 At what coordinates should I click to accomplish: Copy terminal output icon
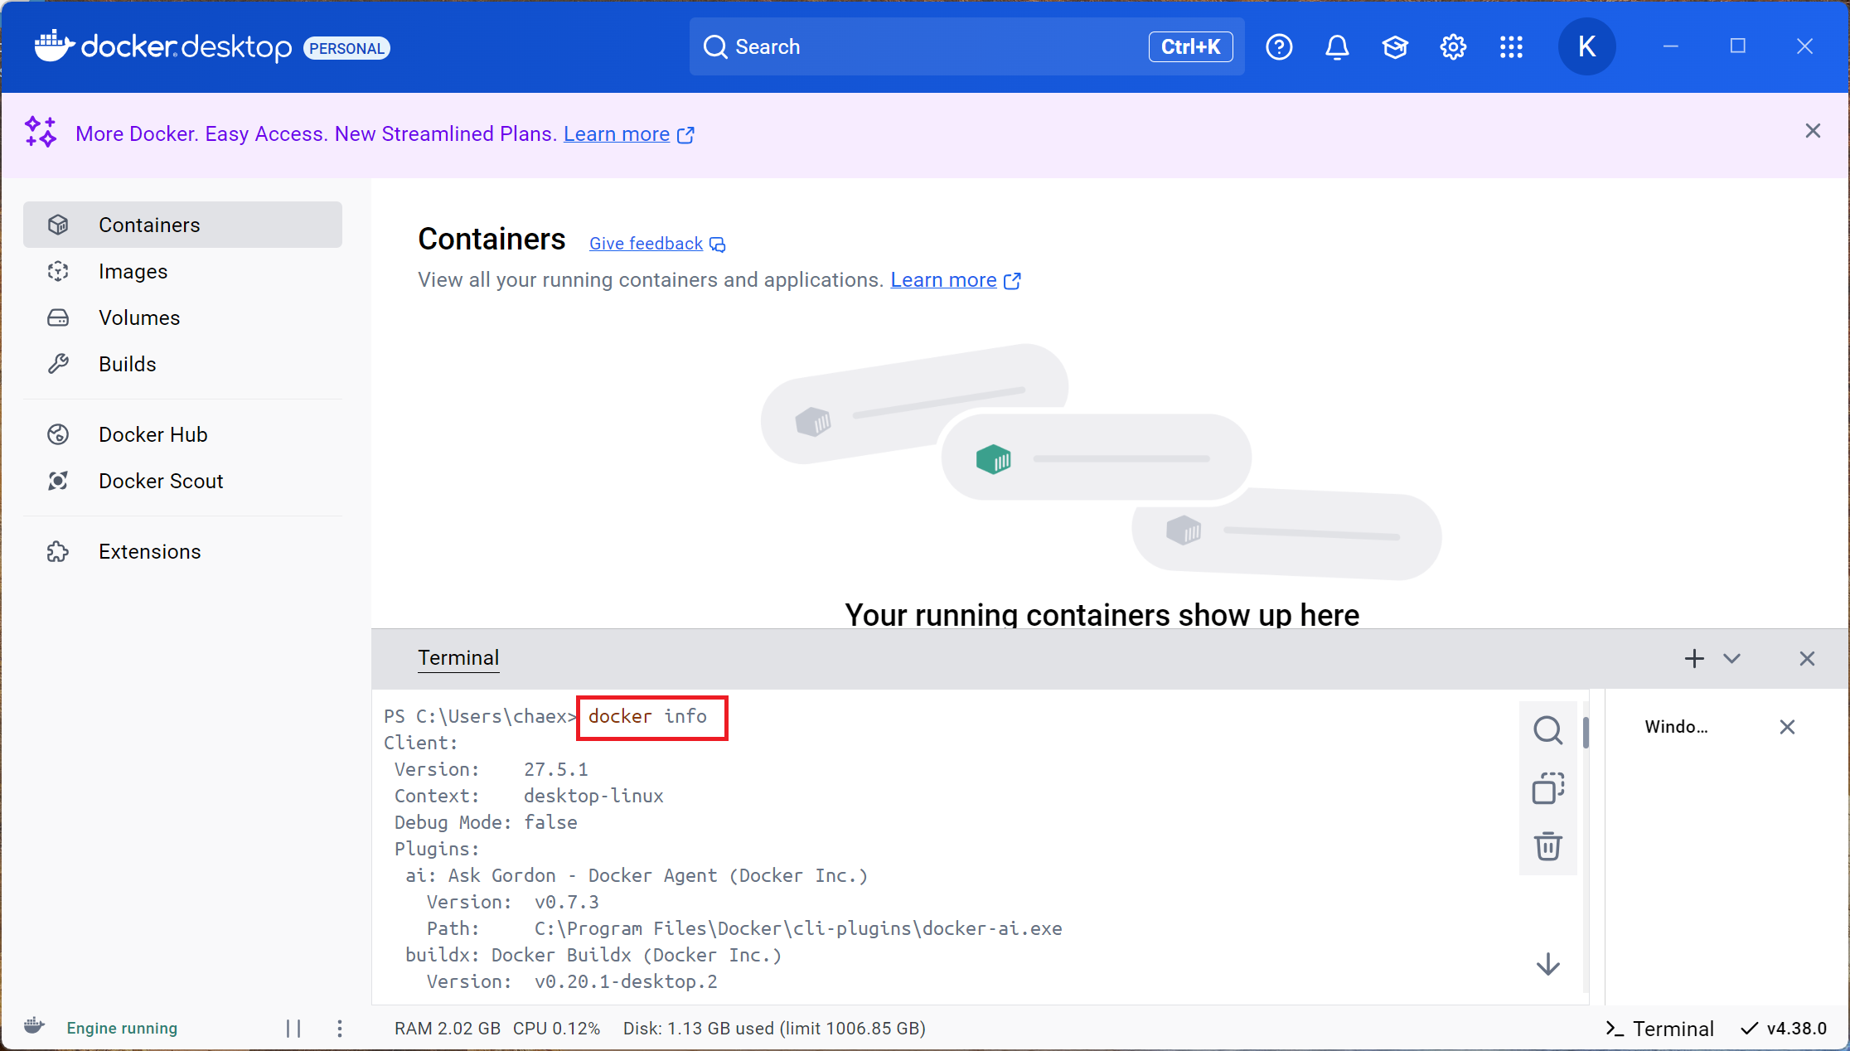tap(1547, 788)
